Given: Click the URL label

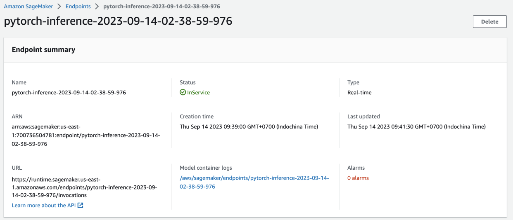Looking at the screenshot, I should coord(17,168).
